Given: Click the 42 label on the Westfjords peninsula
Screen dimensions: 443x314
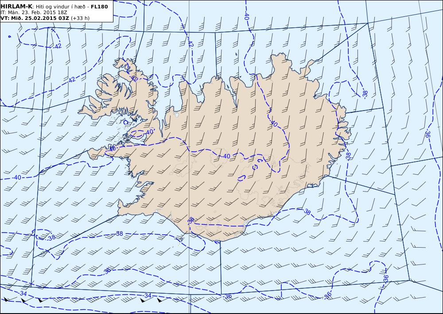Looking at the screenshot, I should point(134,79).
